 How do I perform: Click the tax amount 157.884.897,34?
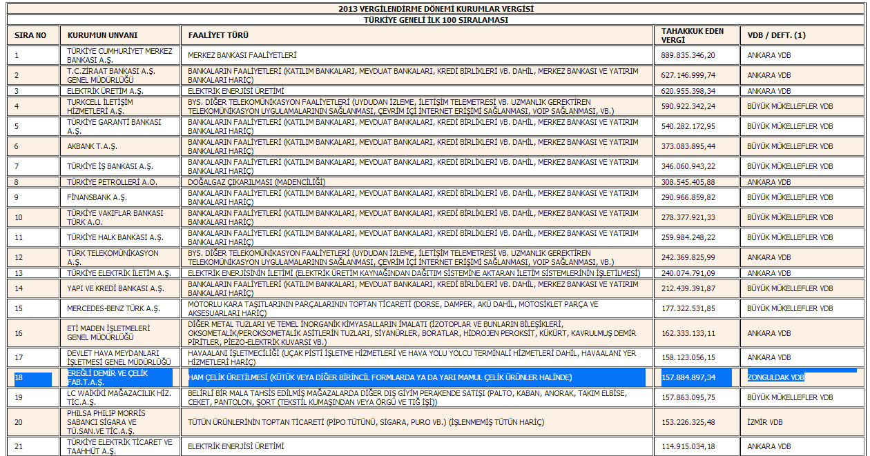coord(688,377)
